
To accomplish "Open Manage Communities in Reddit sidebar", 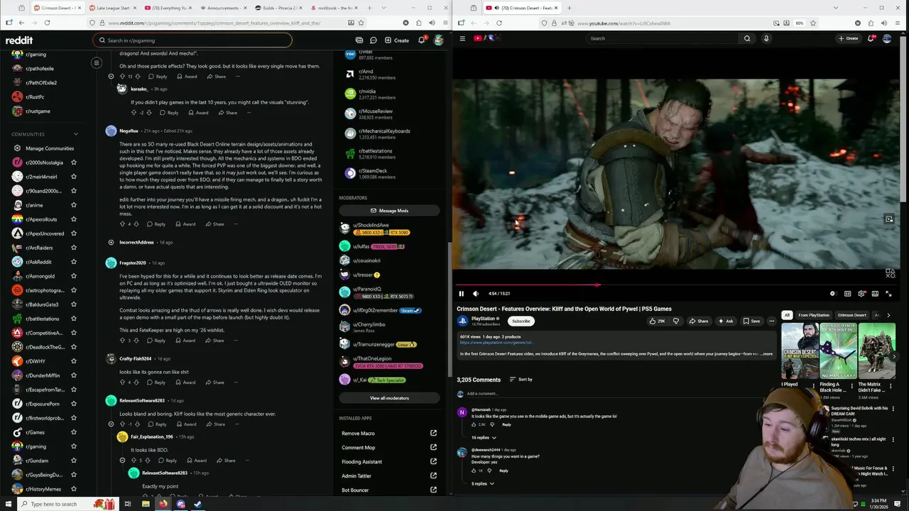I will click(50, 148).
